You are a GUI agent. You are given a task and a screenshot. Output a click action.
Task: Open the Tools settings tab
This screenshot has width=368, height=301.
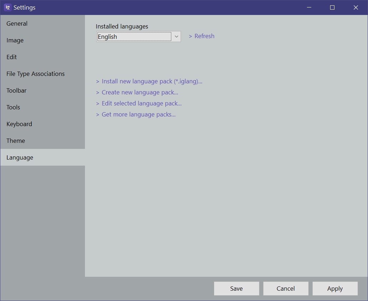click(x=42, y=107)
